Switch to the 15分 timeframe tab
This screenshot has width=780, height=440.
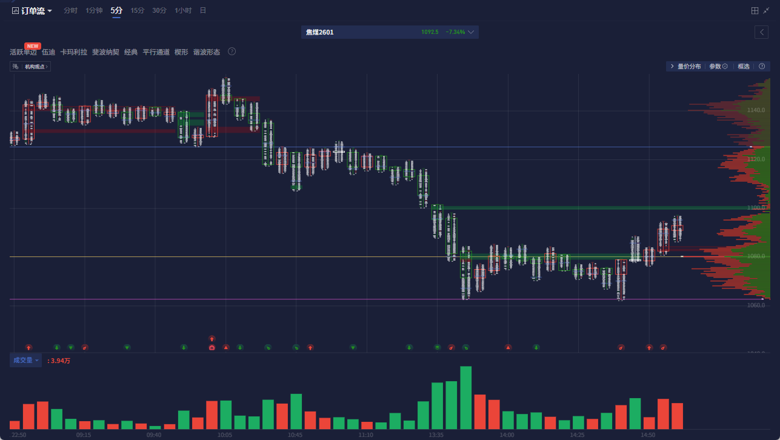pos(138,11)
